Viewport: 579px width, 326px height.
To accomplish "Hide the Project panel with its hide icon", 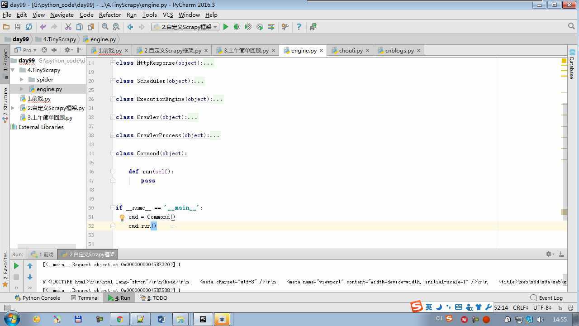I will click(x=80, y=50).
